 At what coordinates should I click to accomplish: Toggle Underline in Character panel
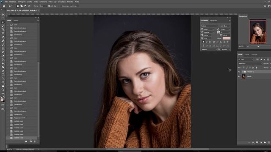(224, 42)
